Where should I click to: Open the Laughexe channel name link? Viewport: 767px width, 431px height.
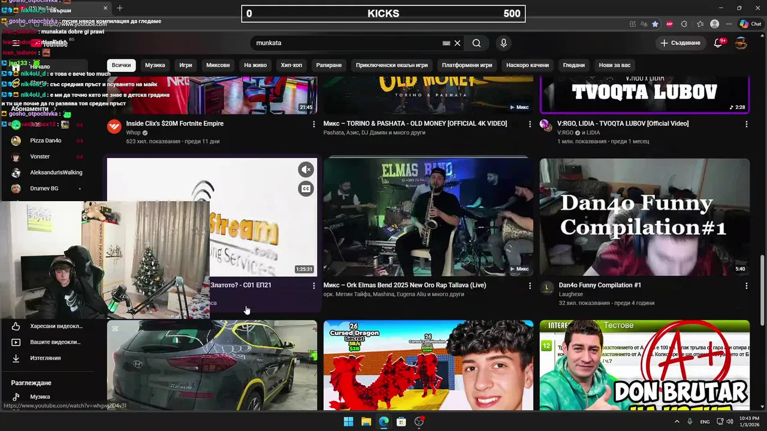(x=570, y=295)
